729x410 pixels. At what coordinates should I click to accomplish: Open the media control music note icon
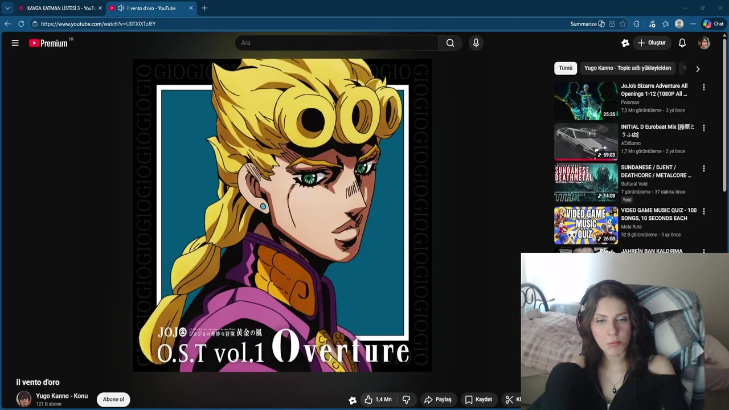coord(652,24)
